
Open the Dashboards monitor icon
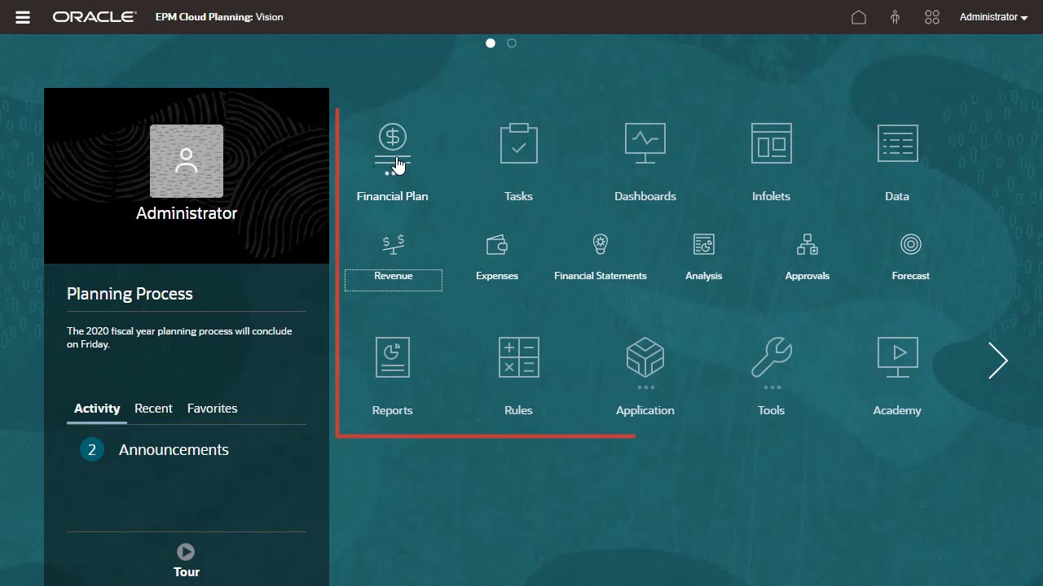pos(645,143)
